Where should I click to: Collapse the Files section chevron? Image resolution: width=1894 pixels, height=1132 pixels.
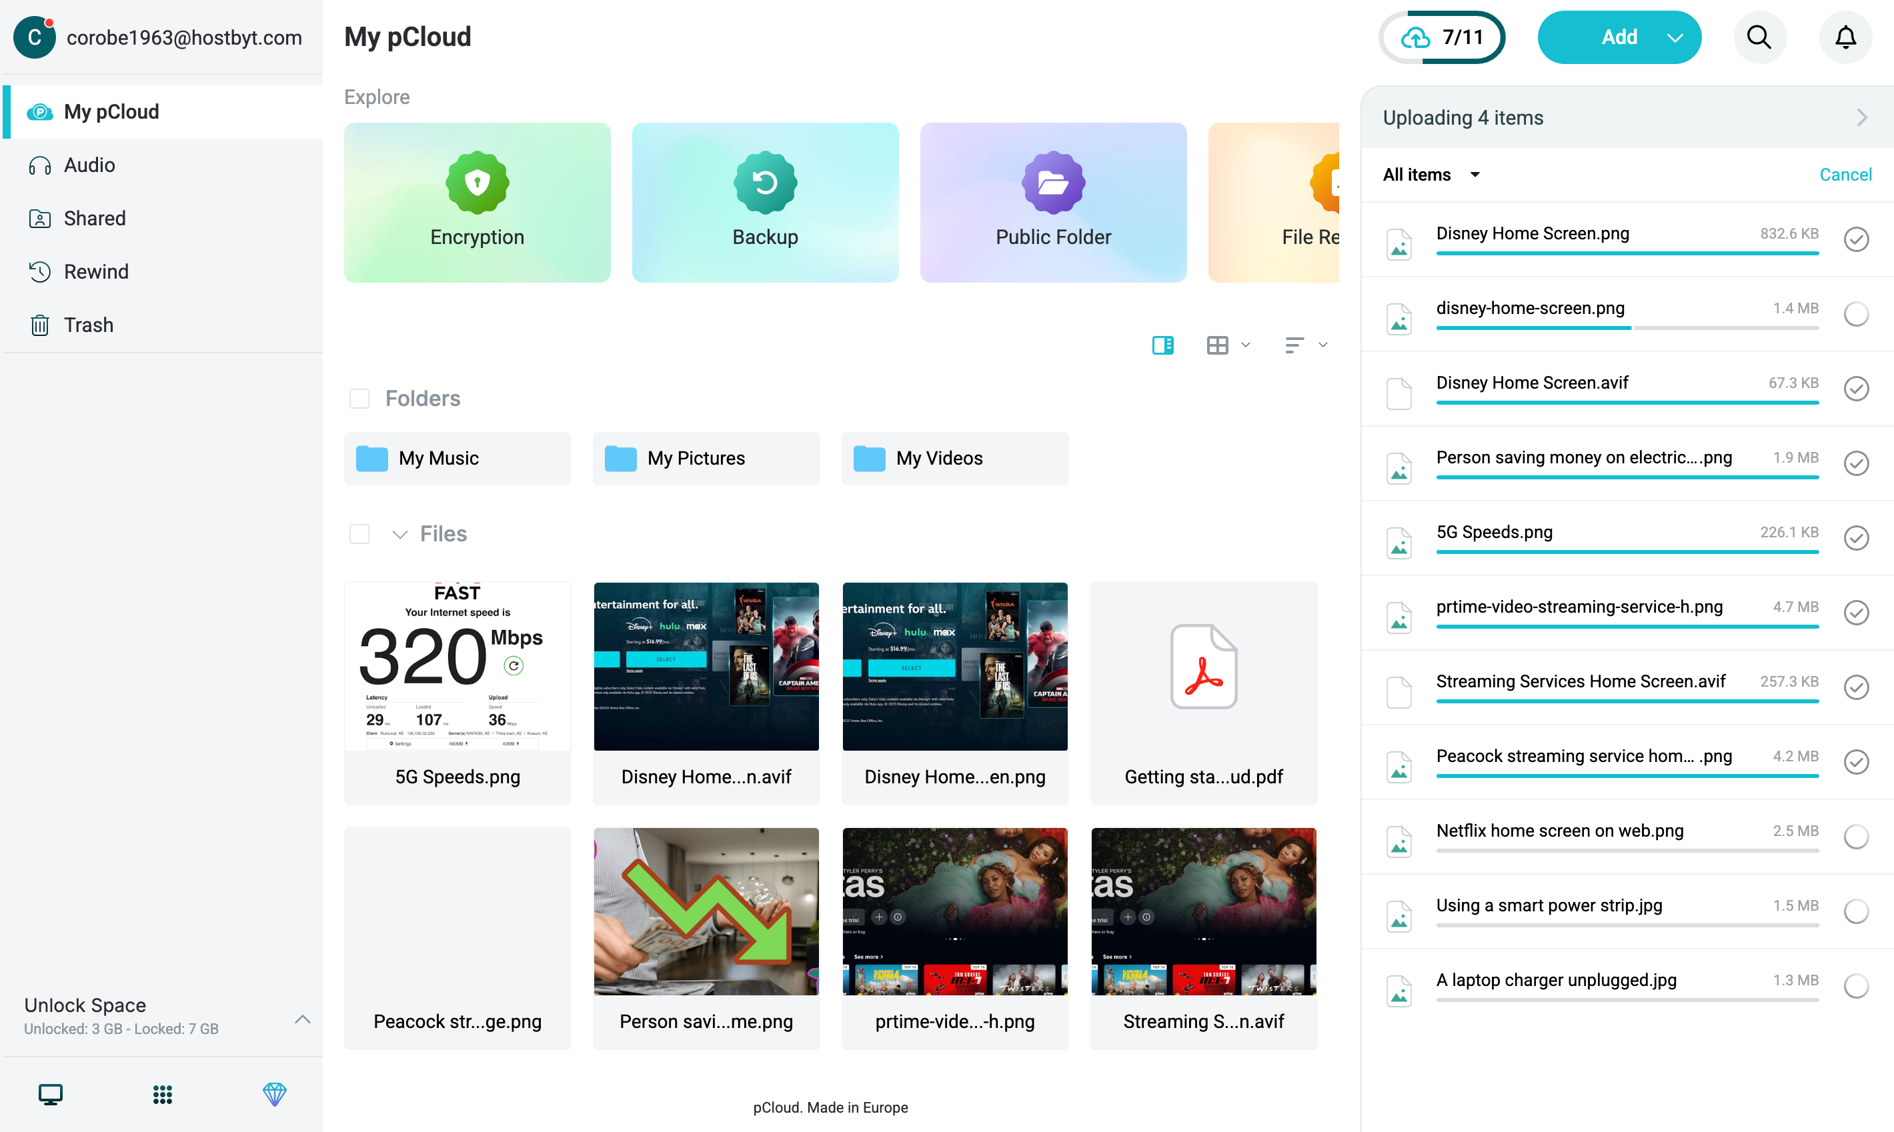click(399, 534)
